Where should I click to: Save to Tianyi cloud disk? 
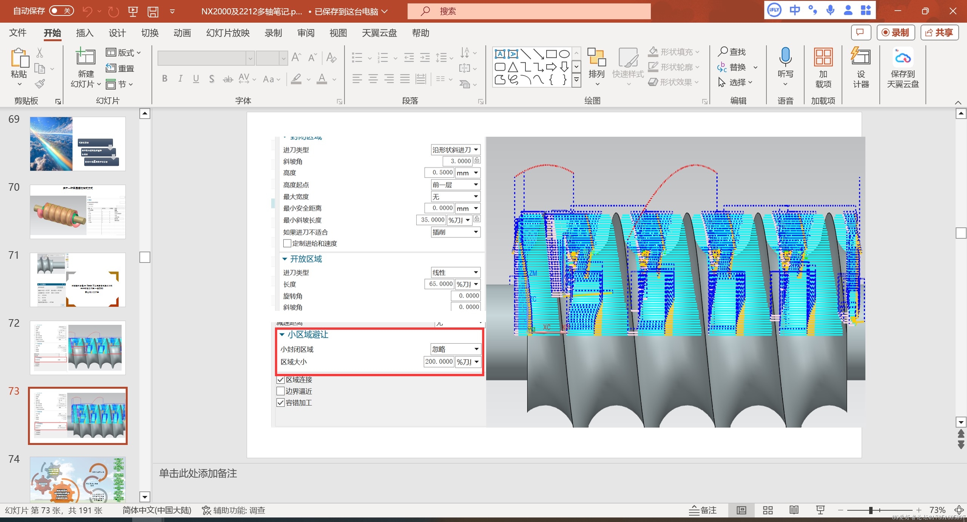coord(903,68)
